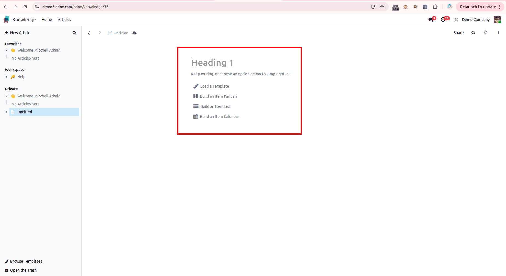The image size is (506, 276).
Task: Open the article comments chat icon
Action: 473,32
